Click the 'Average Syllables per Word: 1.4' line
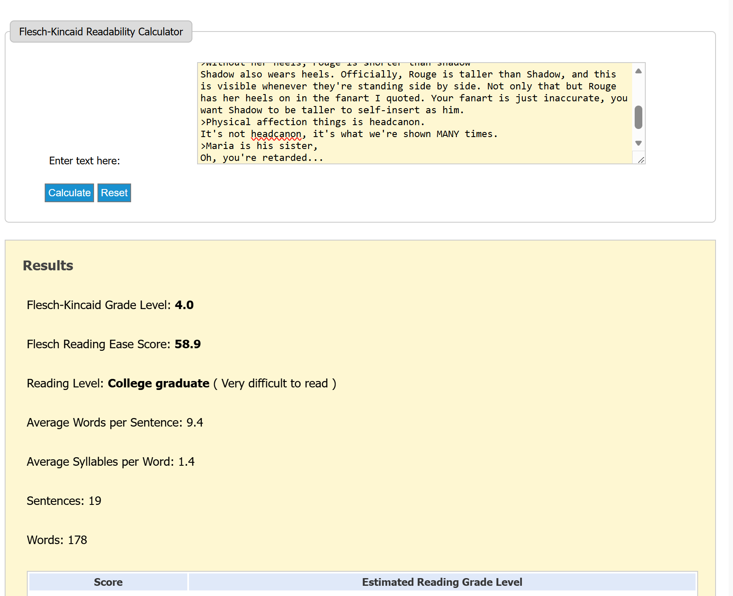 click(111, 461)
